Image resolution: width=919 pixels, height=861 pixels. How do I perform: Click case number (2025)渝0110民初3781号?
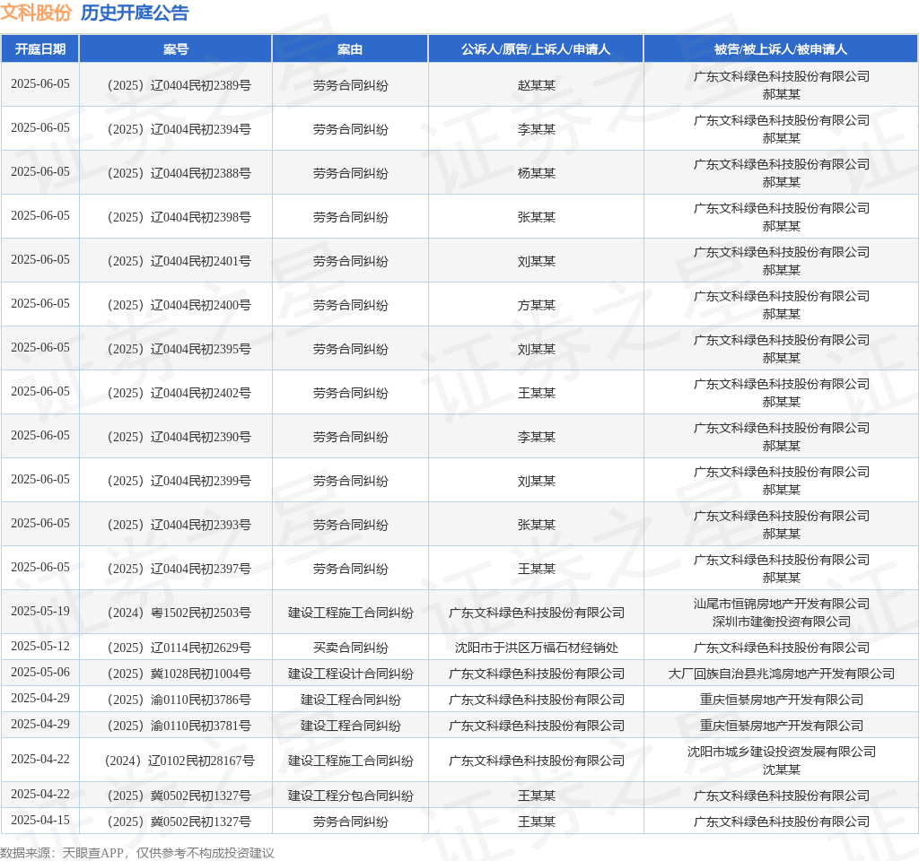[179, 726]
